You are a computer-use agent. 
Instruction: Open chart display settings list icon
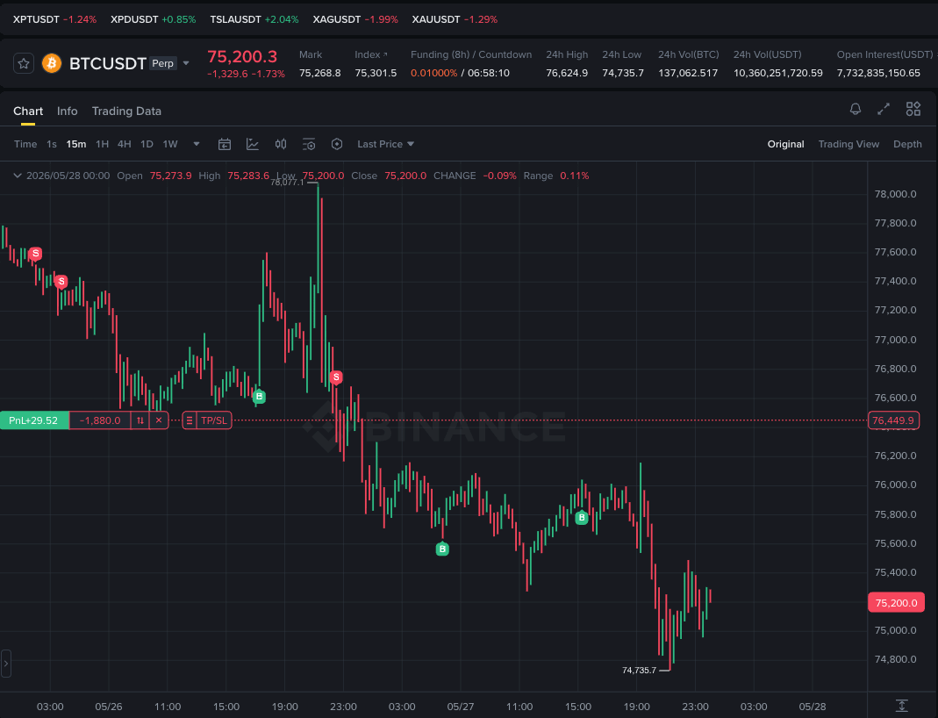pos(309,144)
